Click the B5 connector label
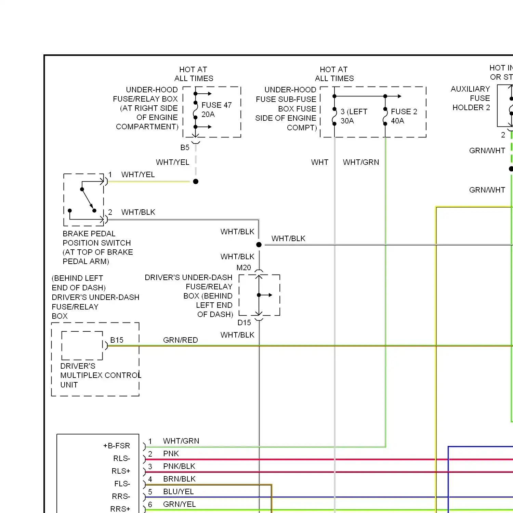The height and width of the screenshot is (513, 513). pos(185,147)
